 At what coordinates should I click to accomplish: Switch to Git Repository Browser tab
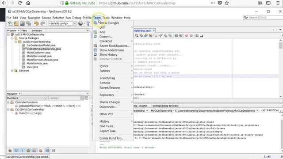tap(165, 106)
